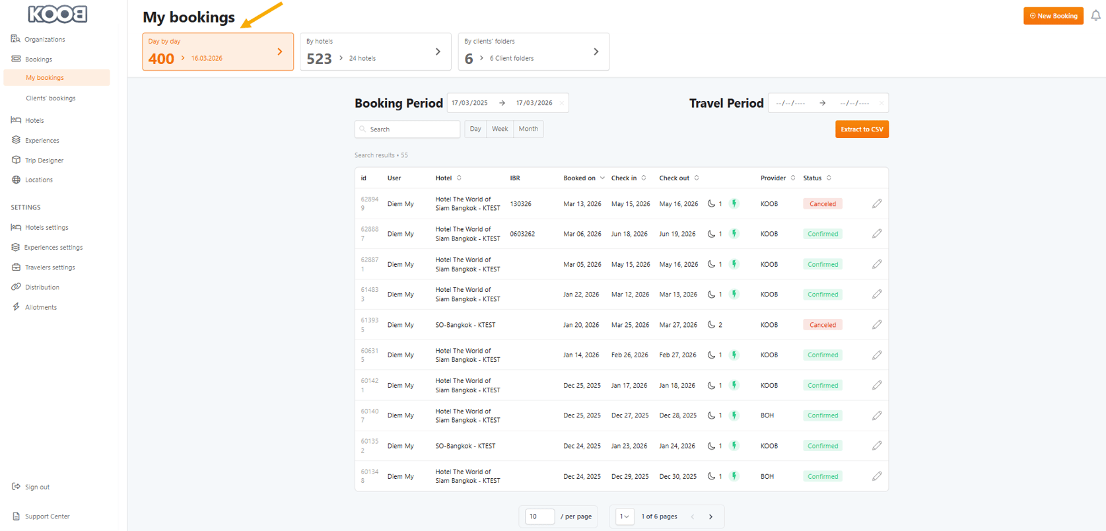
Task: Click the Canceled status of booking 628949
Action: (x=823, y=204)
